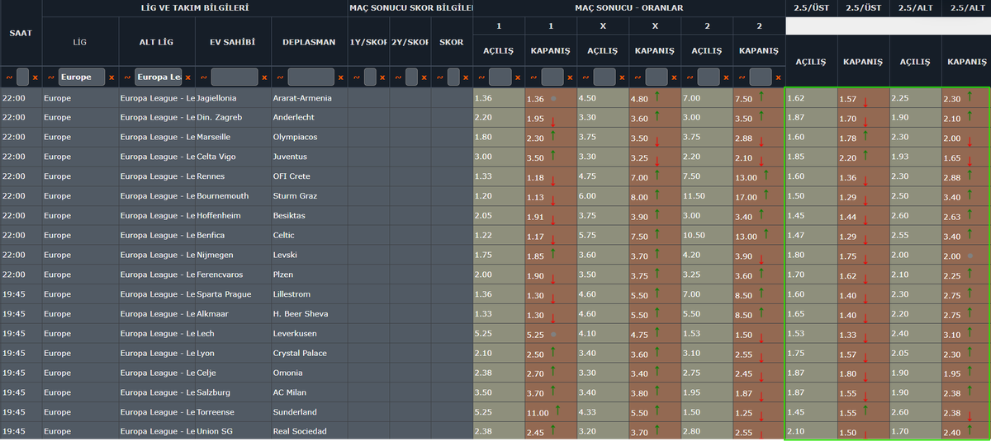Screen dimensions: 991x441
Task: Sort by the 2Y/SKOR column header
Action: tap(410, 42)
